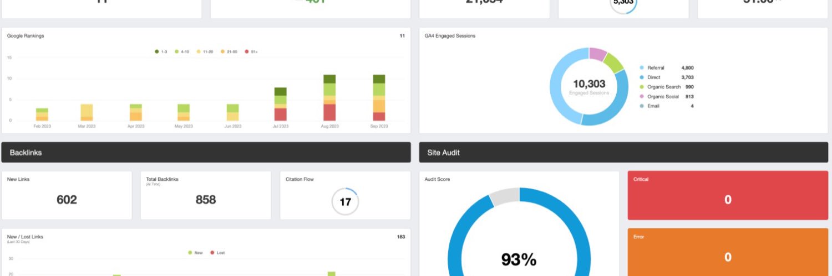Click the GA4 Engaged Sessions widget title
This screenshot has width=832, height=276.
pyautogui.click(x=450, y=36)
